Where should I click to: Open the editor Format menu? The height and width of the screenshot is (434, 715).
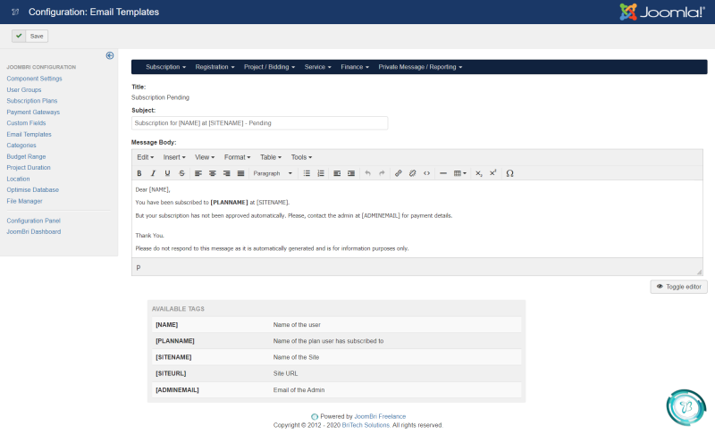coord(237,157)
